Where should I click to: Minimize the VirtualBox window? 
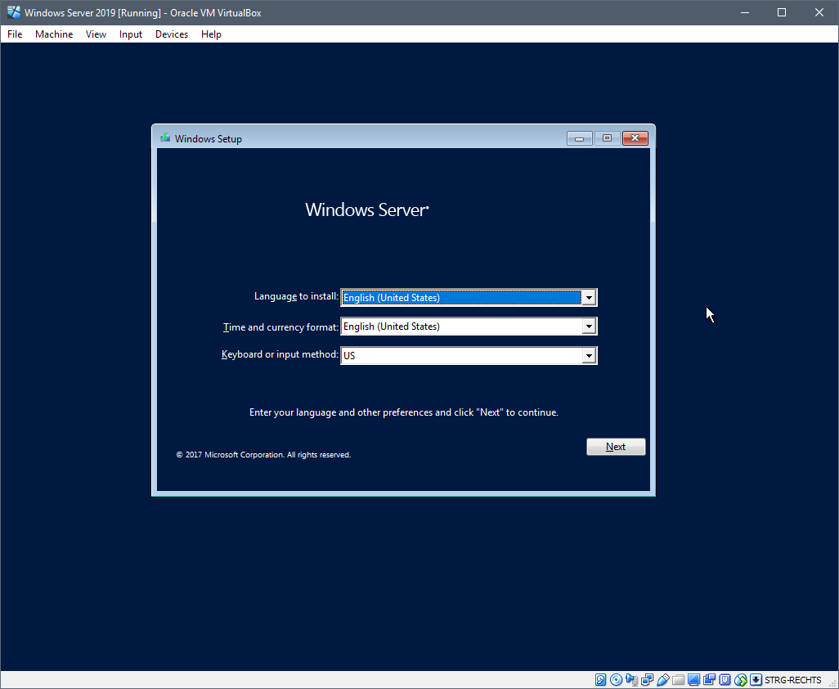click(744, 12)
